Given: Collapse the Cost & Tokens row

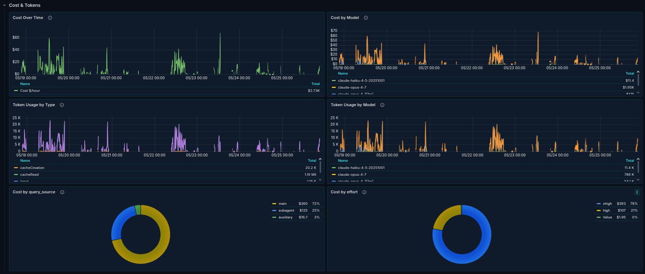Looking at the screenshot, I should pos(4,5).
